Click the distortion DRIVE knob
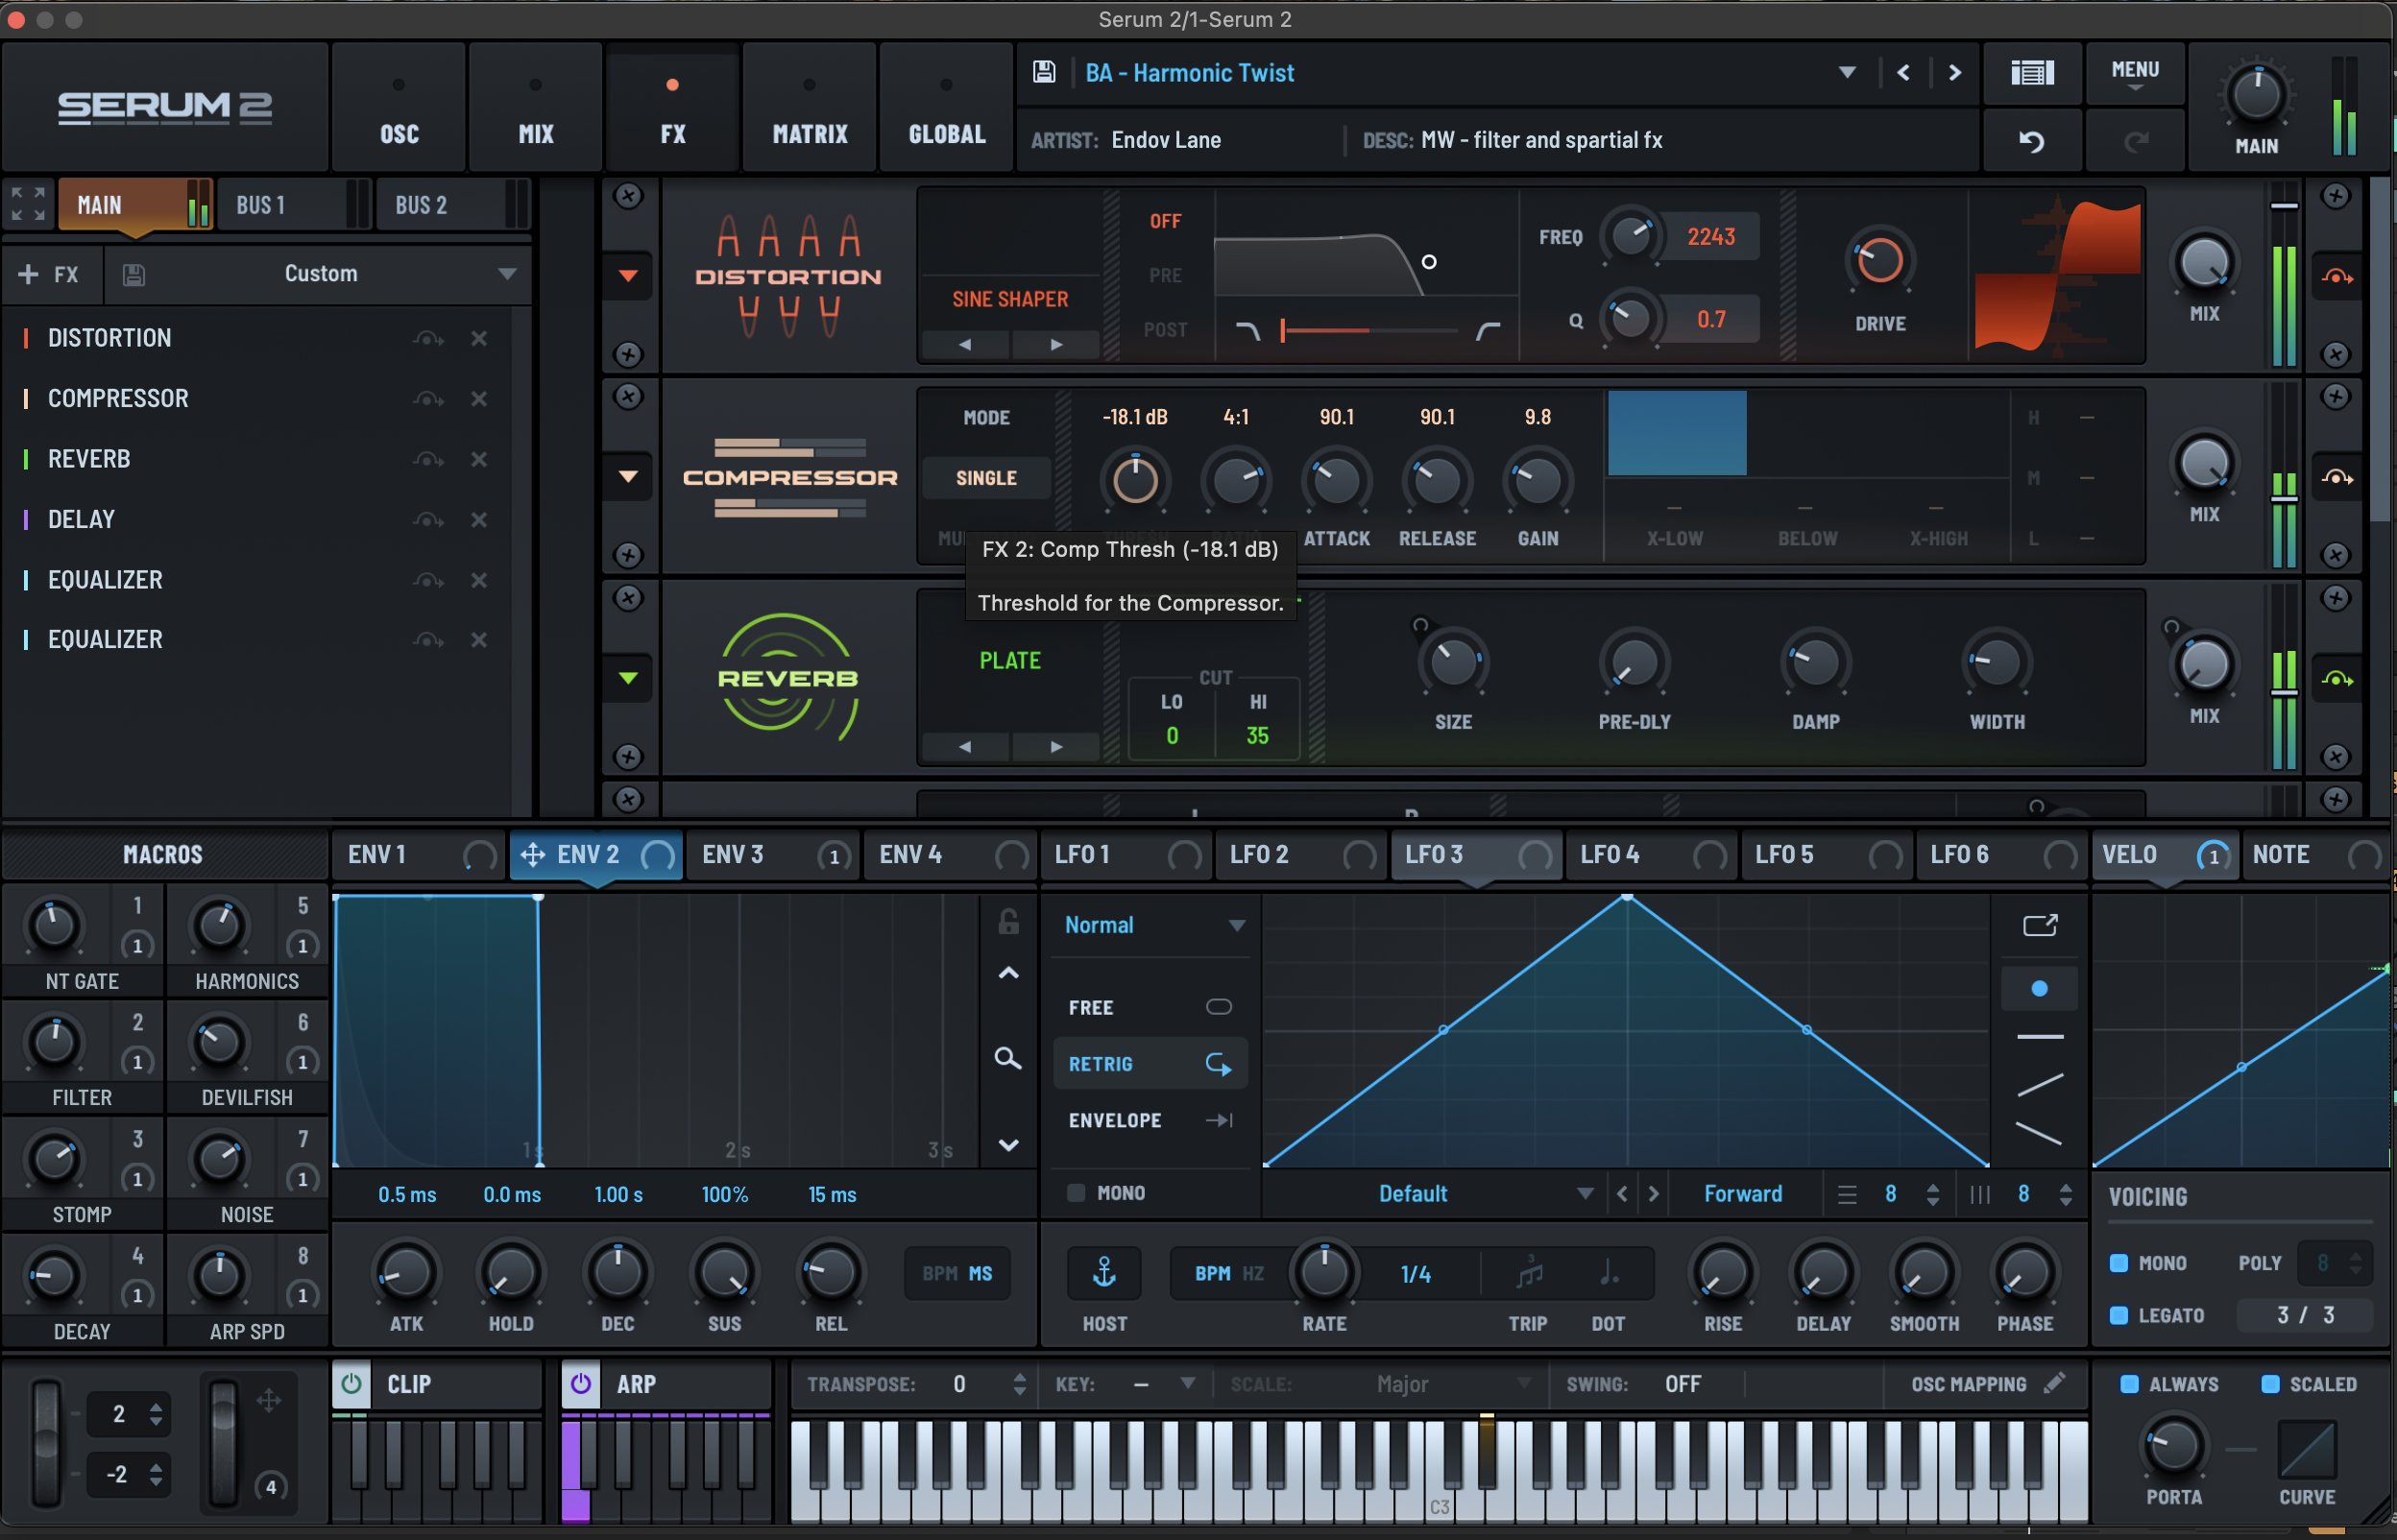The width and height of the screenshot is (2397, 1540). click(x=1879, y=261)
